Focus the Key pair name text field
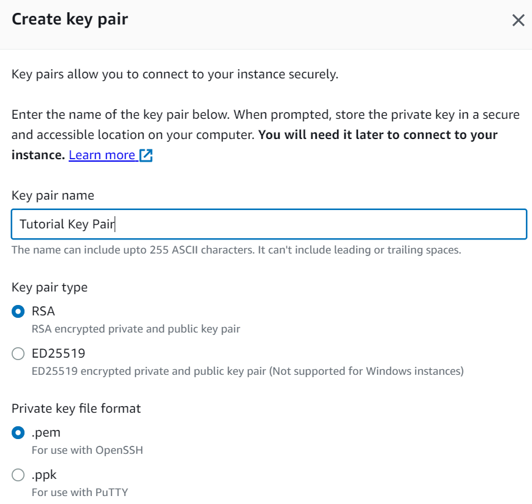This screenshot has width=532, height=504. 268,224
